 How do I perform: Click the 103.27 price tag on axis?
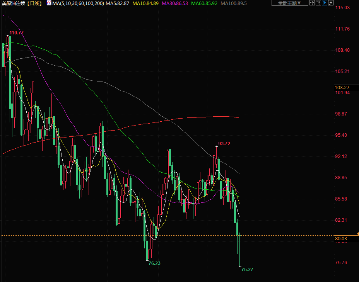pyautogui.click(x=342, y=88)
